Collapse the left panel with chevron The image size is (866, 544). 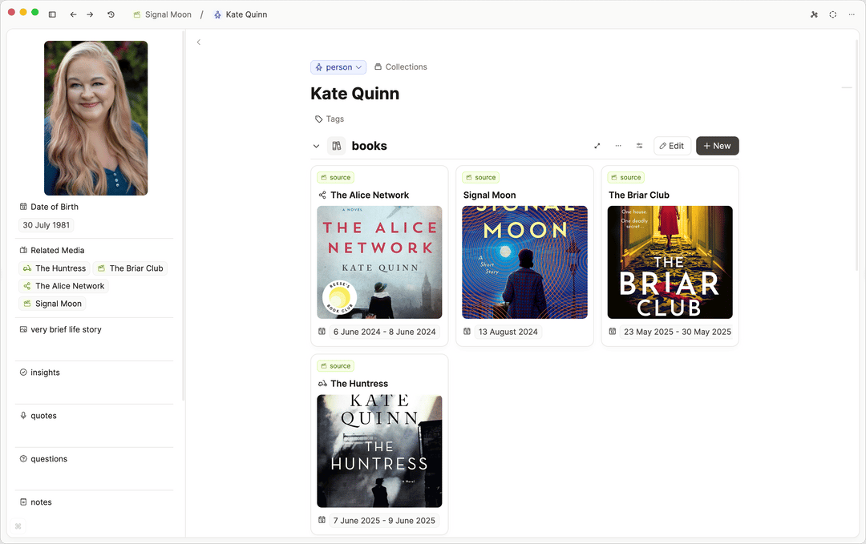[199, 42]
